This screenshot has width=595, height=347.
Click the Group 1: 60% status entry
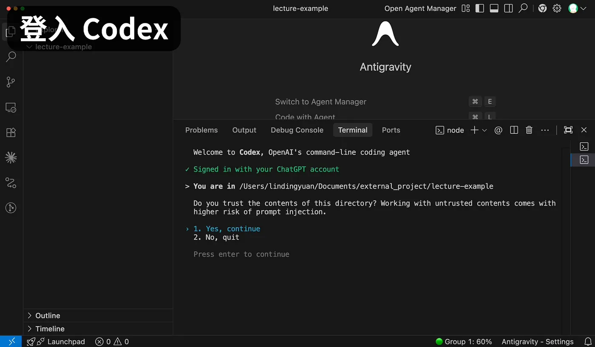[x=464, y=341]
